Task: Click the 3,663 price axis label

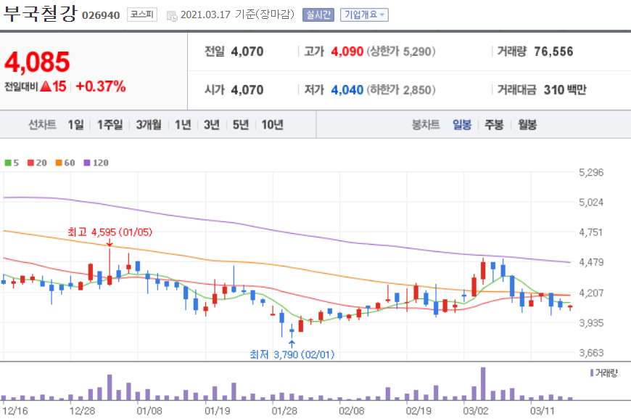Action: tap(591, 353)
